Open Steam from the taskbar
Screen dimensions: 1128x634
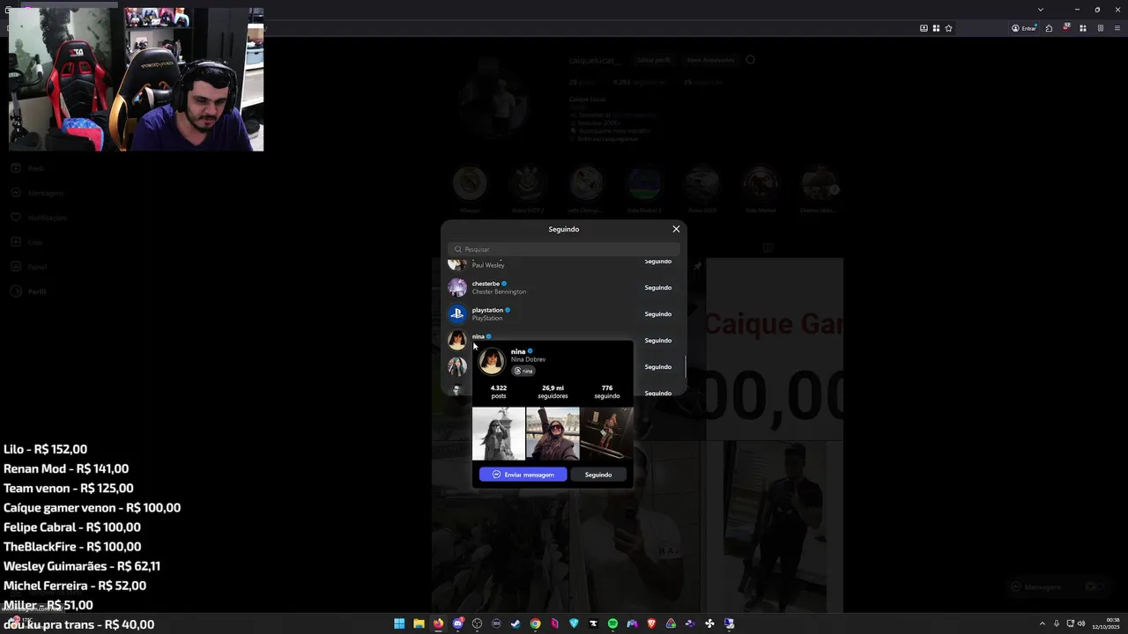pos(516,623)
